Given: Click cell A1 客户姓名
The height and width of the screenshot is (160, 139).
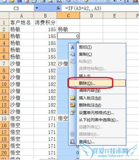Looking at the screenshot, I should pos(21,22).
